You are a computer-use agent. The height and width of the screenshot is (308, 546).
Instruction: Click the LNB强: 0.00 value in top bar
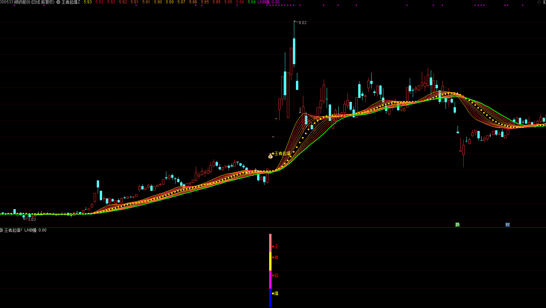tap(268, 2)
